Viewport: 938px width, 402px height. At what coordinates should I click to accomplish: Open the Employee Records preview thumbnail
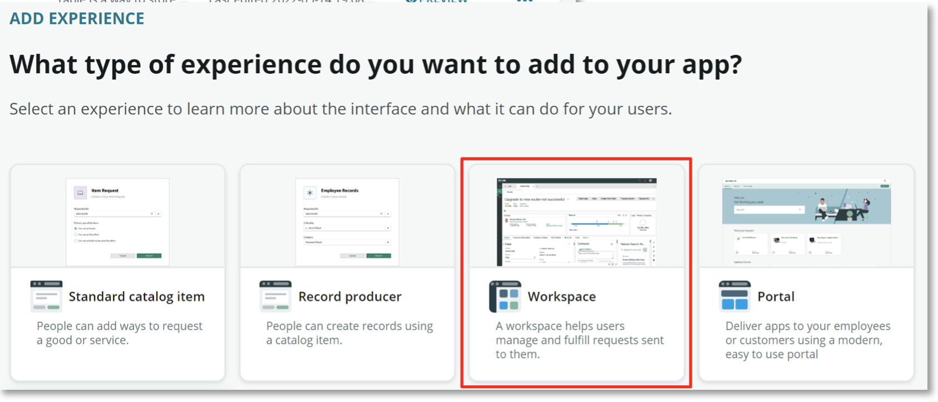point(347,222)
